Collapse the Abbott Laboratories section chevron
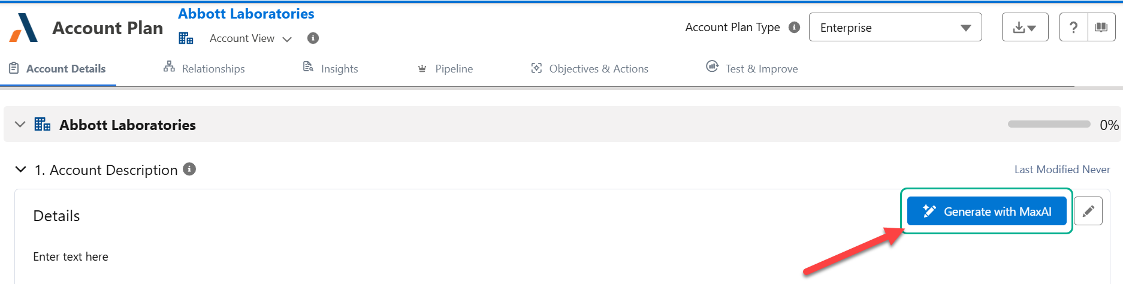Image resolution: width=1123 pixels, height=284 pixels. click(x=20, y=125)
